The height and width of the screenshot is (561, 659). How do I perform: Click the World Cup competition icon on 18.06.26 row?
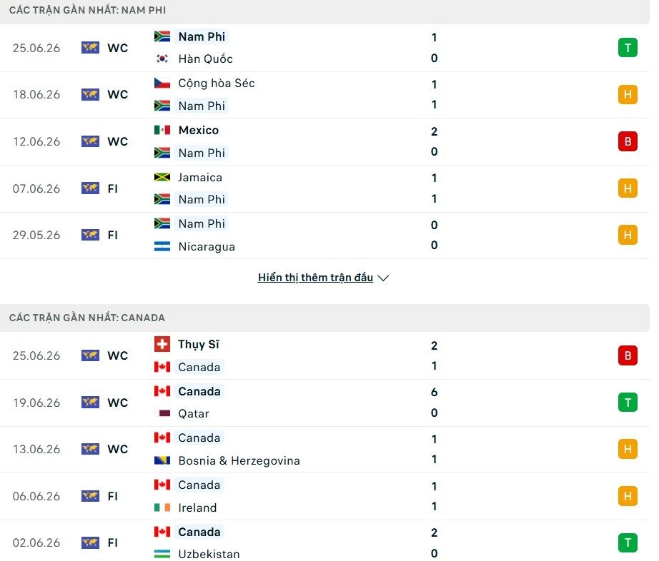pos(90,94)
